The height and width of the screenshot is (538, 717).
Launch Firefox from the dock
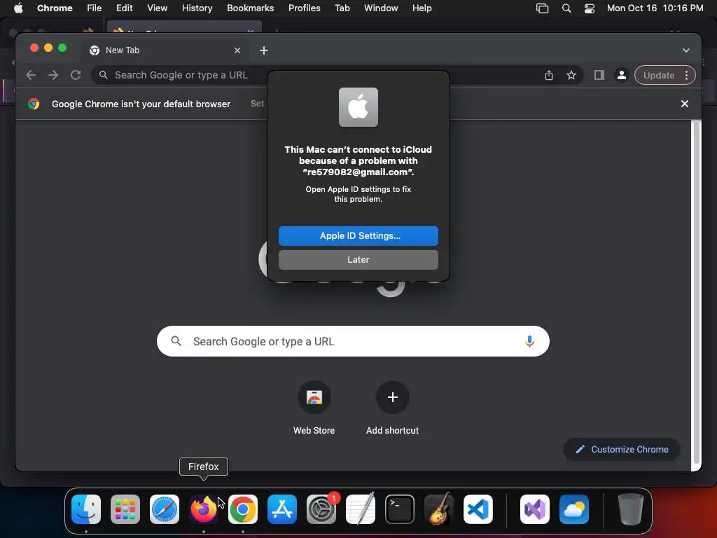pos(204,509)
